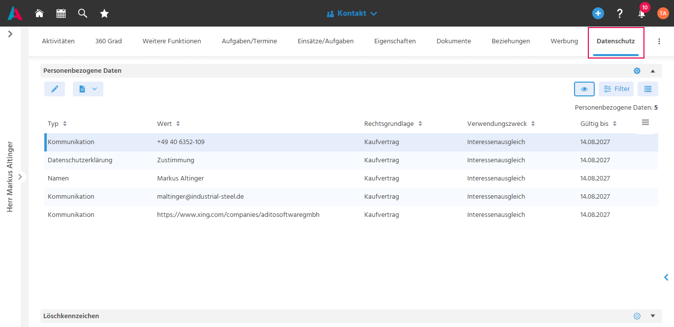Image resolution: width=674 pixels, height=327 pixels.
Task: Go to the home dashboard icon
Action: [39, 13]
